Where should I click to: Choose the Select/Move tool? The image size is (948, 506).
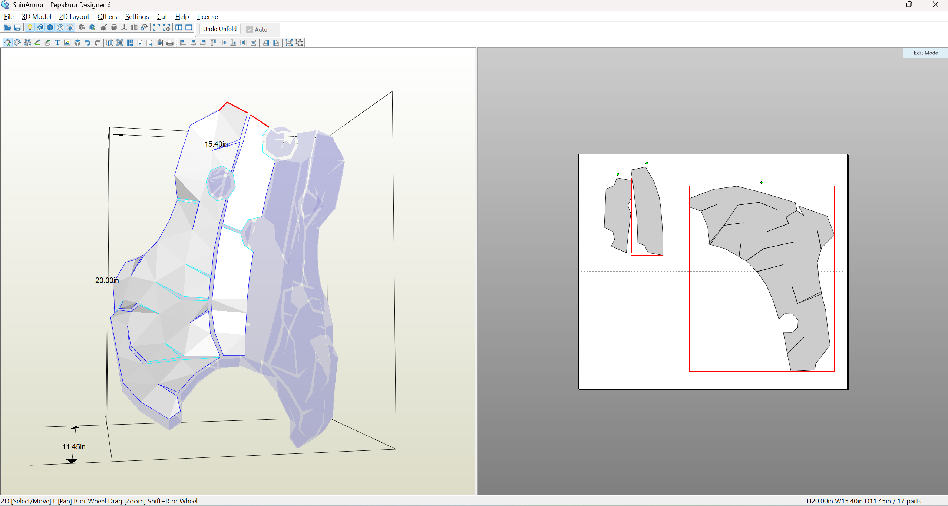[7, 43]
